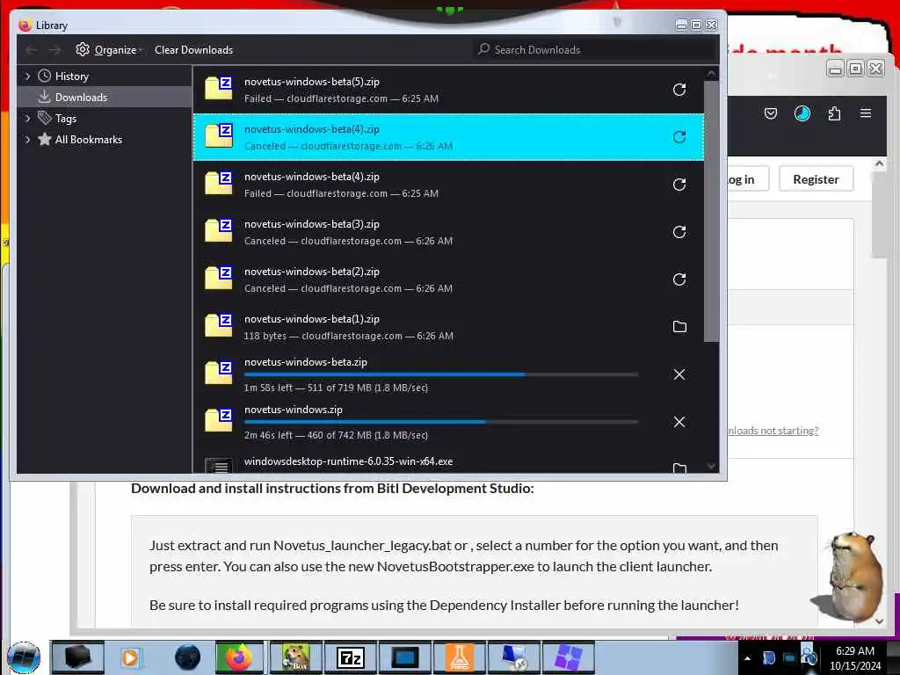Click the taskbar clock showing 6:29 AM

click(x=854, y=658)
